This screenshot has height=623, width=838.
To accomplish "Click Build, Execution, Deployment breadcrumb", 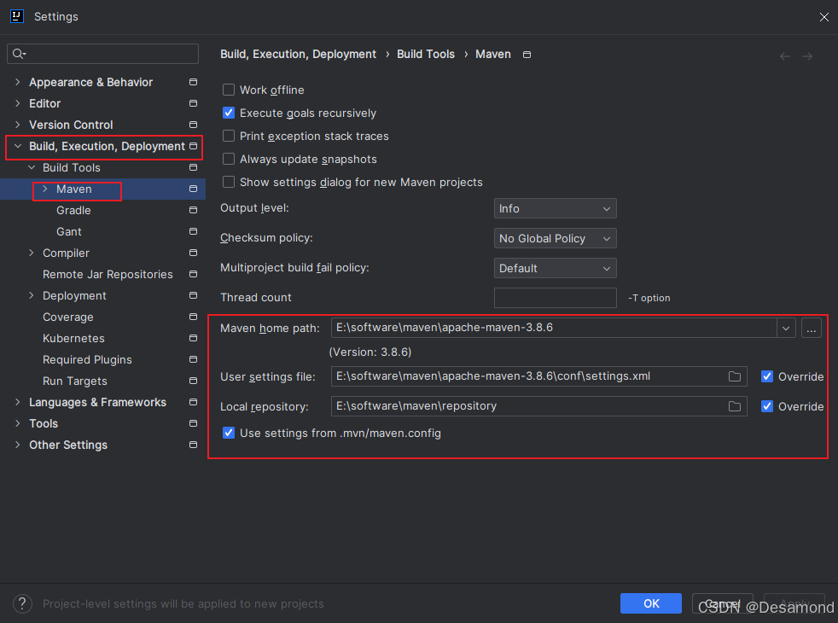I will click(x=298, y=55).
